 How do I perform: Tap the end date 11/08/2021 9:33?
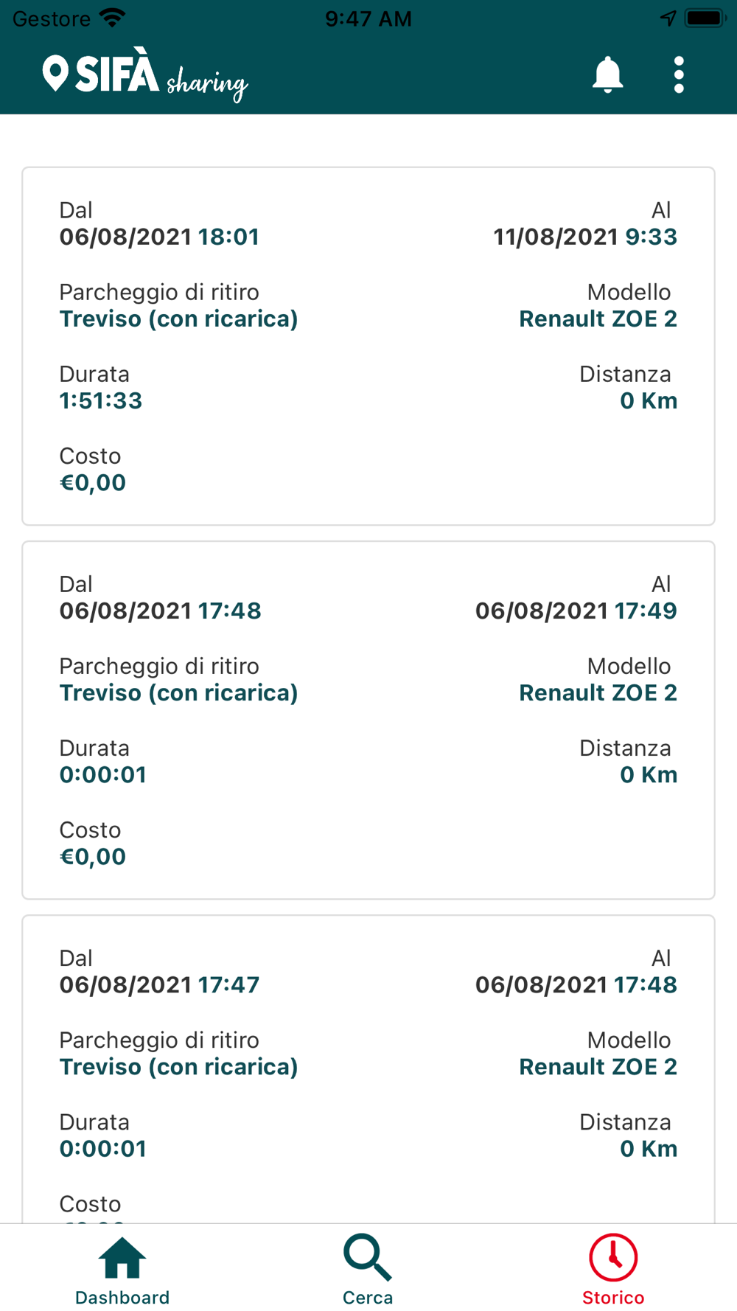coord(585,237)
